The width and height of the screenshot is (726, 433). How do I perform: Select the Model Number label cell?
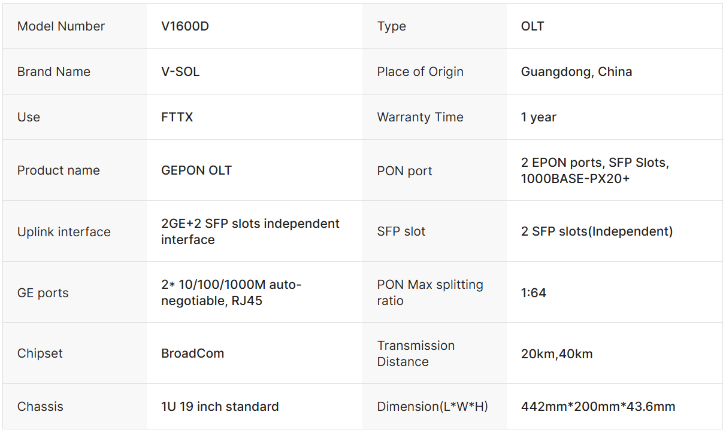(x=61, y=26)
